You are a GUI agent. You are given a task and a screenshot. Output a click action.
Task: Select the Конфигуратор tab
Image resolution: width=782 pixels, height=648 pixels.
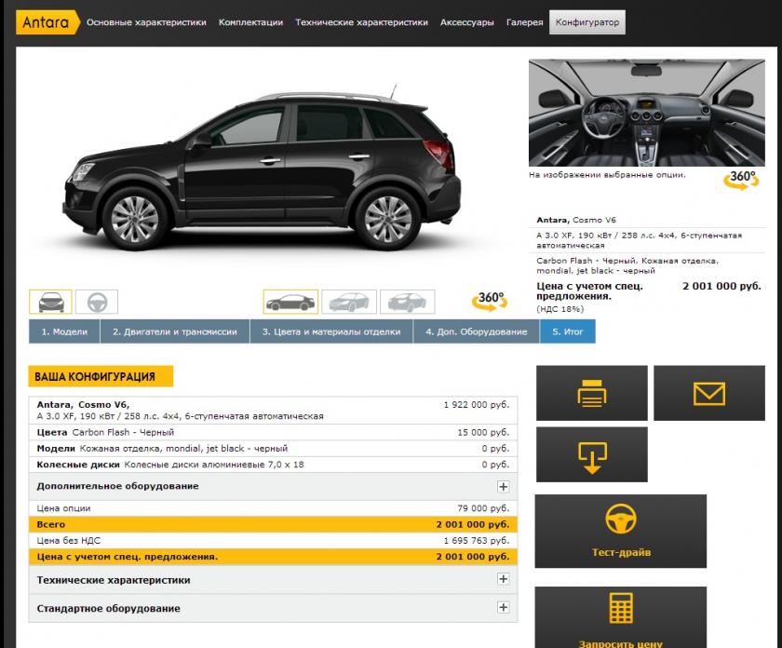point(587,22)
